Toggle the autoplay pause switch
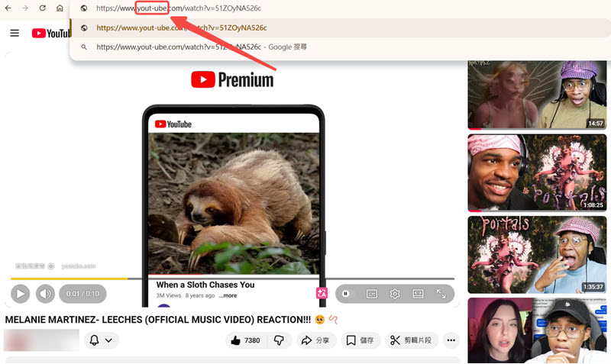The height and width of the screenshot is (364, 611). pos(345,294)
